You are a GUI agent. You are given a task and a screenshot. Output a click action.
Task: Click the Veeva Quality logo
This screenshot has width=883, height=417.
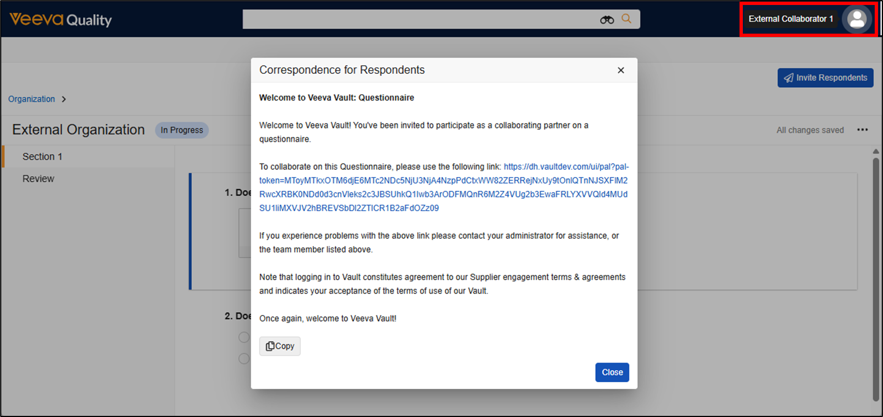pos(61,20)
